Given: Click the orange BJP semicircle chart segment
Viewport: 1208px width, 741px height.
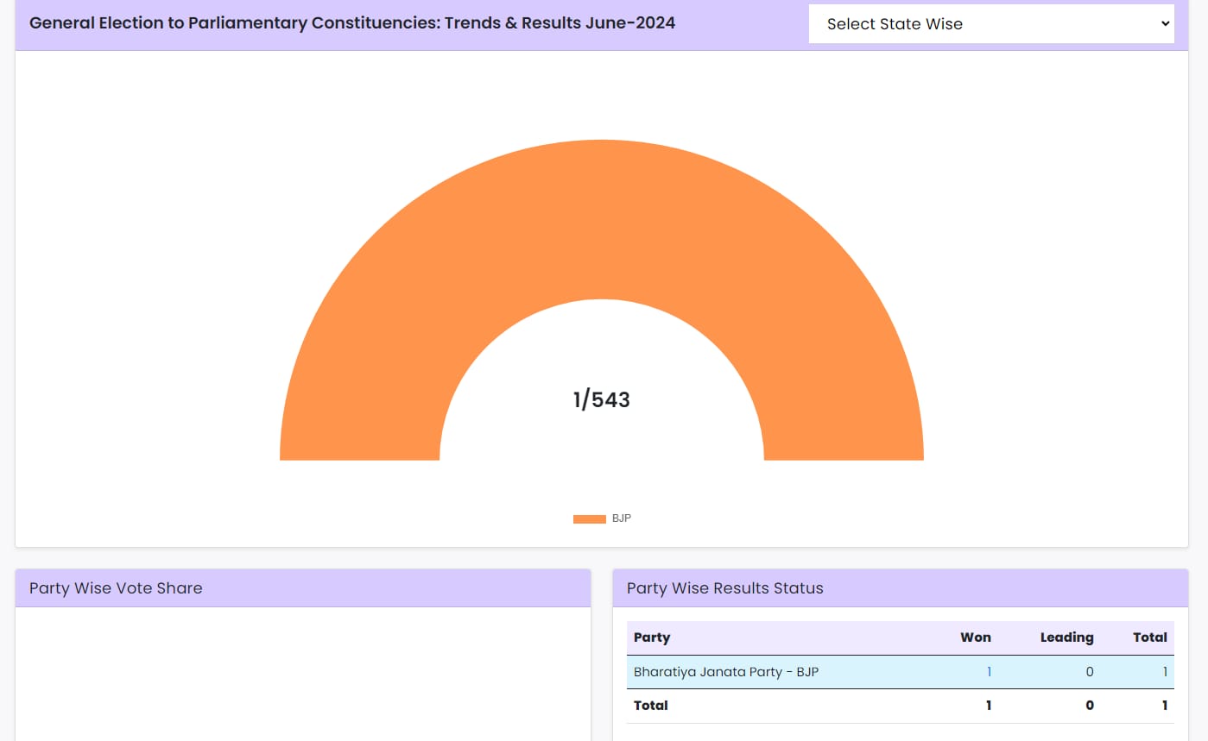Looking at the screenshot, I should pos(602,216).
